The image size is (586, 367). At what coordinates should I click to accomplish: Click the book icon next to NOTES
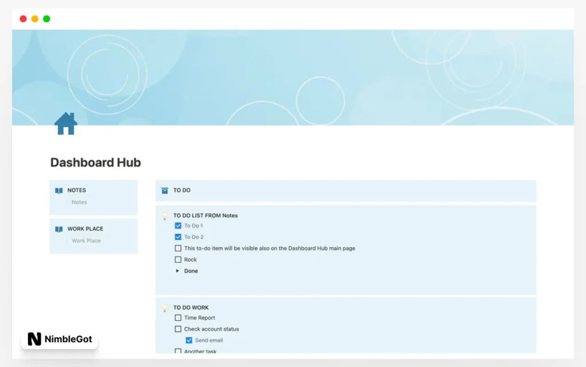tap(59, 191)
